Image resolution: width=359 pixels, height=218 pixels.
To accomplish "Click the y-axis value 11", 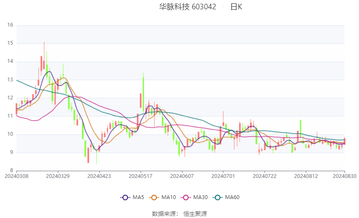I will 10,116.
